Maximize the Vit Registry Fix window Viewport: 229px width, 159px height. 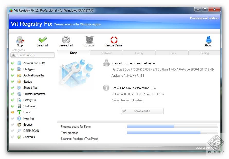pyautogui.click(x=205, y=9)
